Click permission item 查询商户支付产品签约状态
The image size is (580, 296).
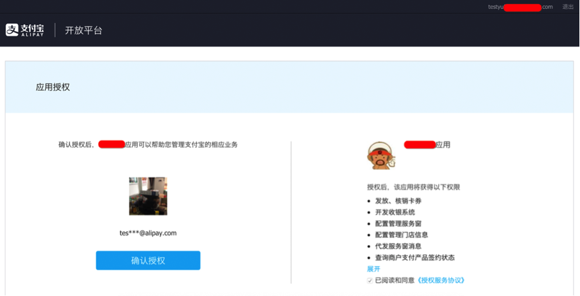415,258
